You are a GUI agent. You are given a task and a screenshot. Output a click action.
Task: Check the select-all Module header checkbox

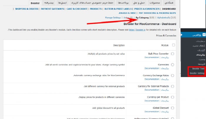pyautogui.click(x=173, y=45)
